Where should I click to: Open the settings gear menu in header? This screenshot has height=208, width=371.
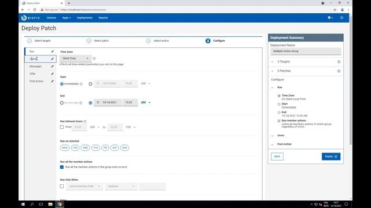330,18
